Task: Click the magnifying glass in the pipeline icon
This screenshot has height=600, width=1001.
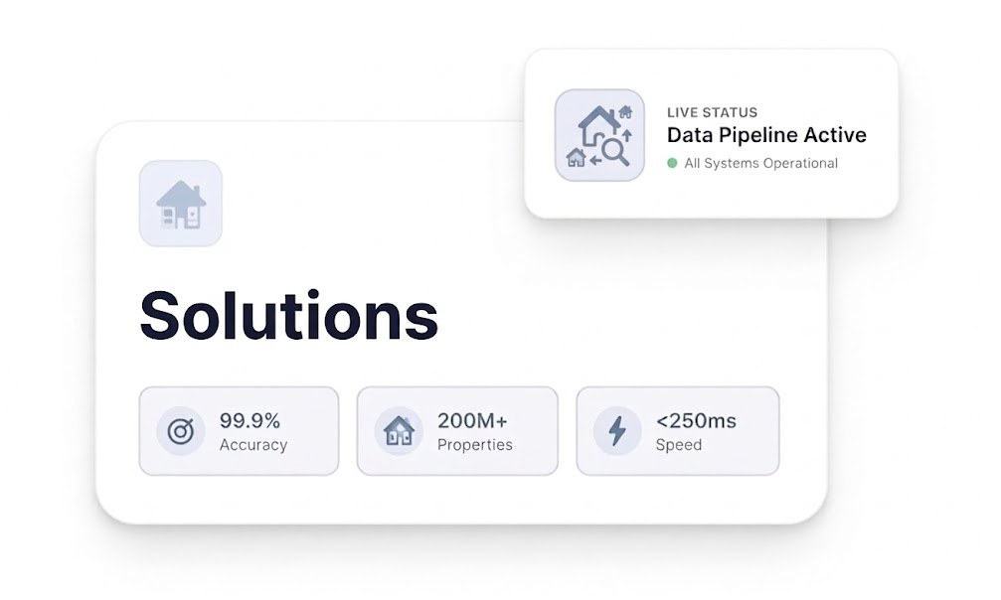Action: coord(616,152)
